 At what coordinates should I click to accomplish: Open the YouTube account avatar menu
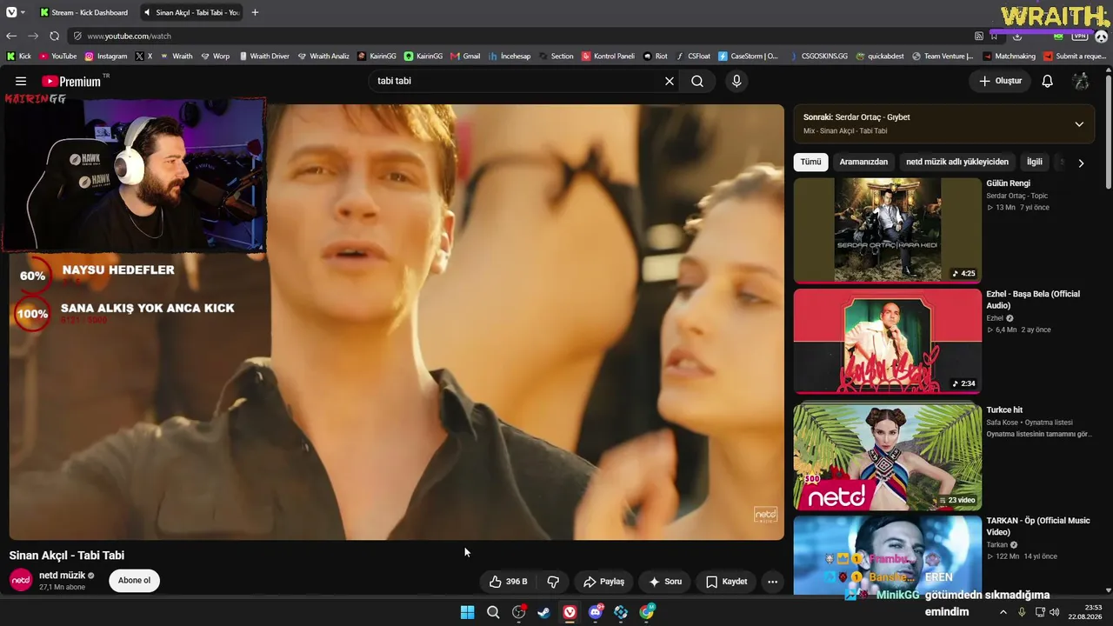[x=1081, y=81]
